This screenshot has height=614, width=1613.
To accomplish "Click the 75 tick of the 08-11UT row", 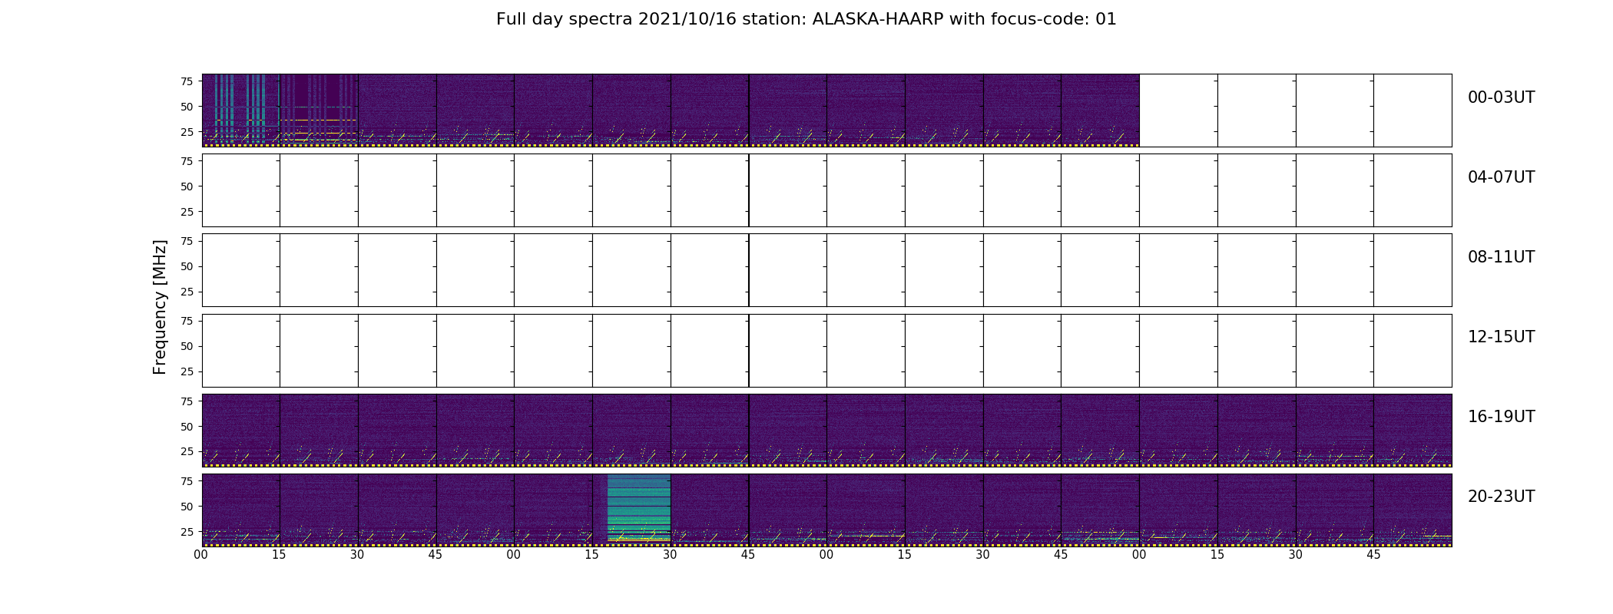I will [x=187, y=241].
